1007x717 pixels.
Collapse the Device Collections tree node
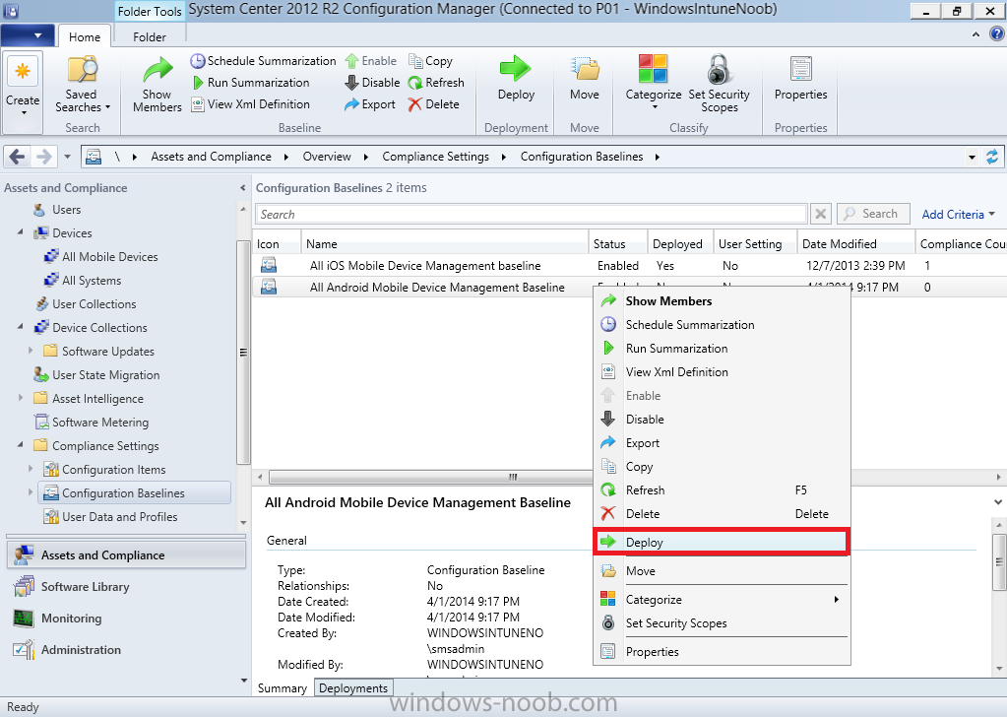pos(21,326)
